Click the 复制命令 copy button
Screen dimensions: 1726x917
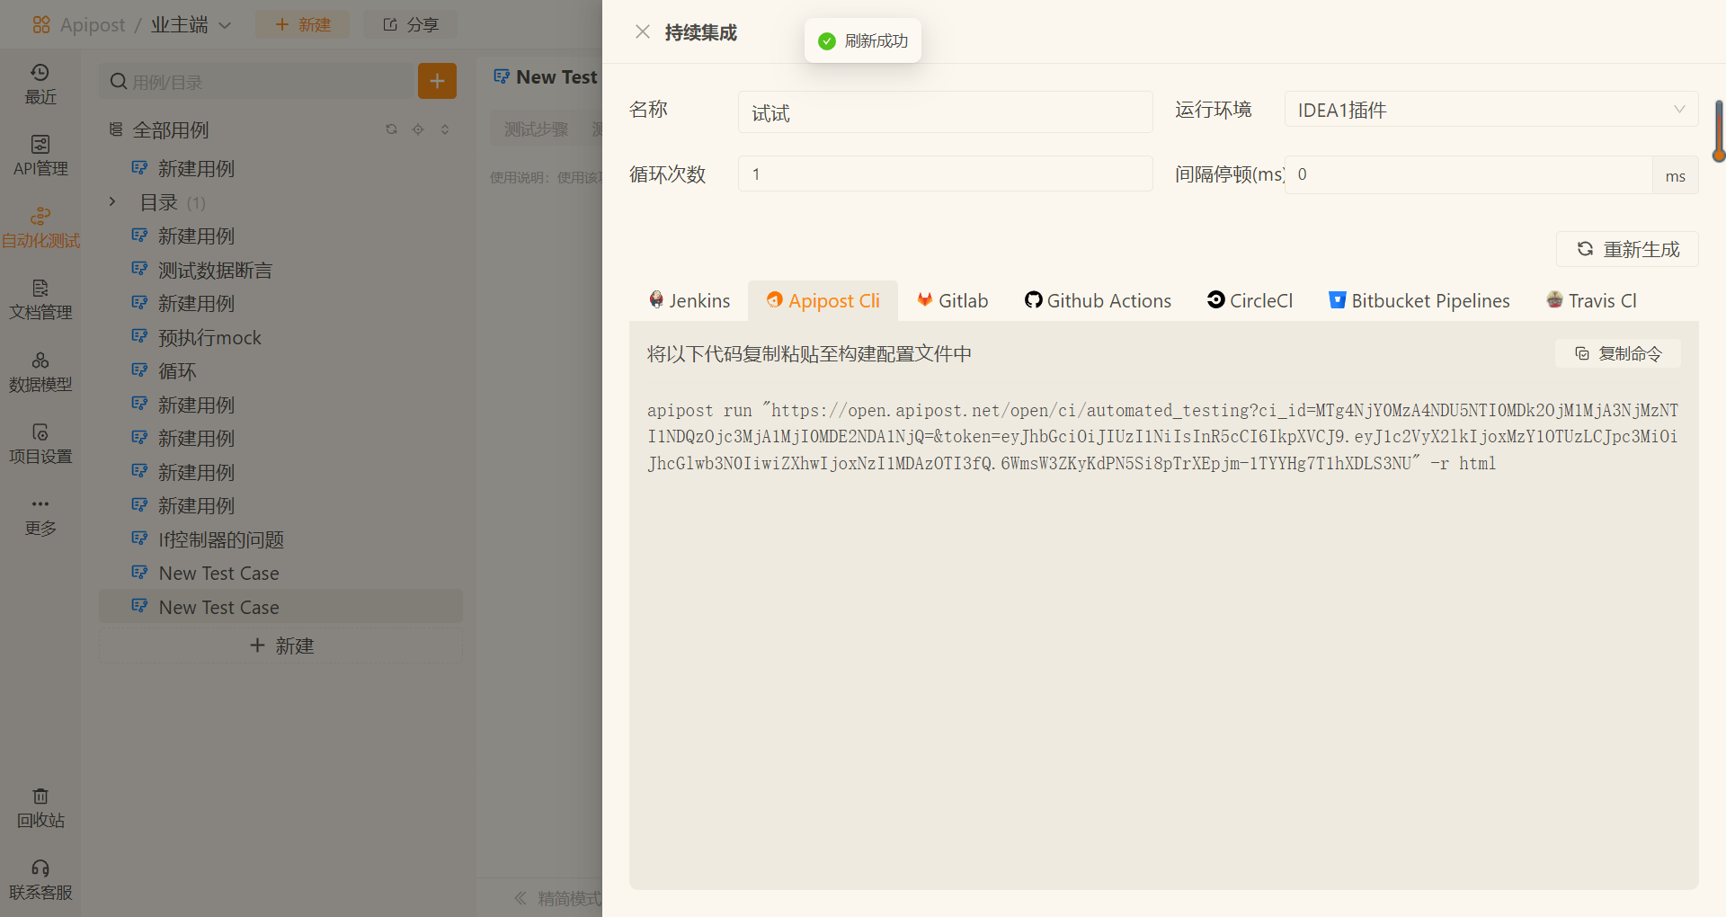pyautogui.click(x=1618, y=353)
